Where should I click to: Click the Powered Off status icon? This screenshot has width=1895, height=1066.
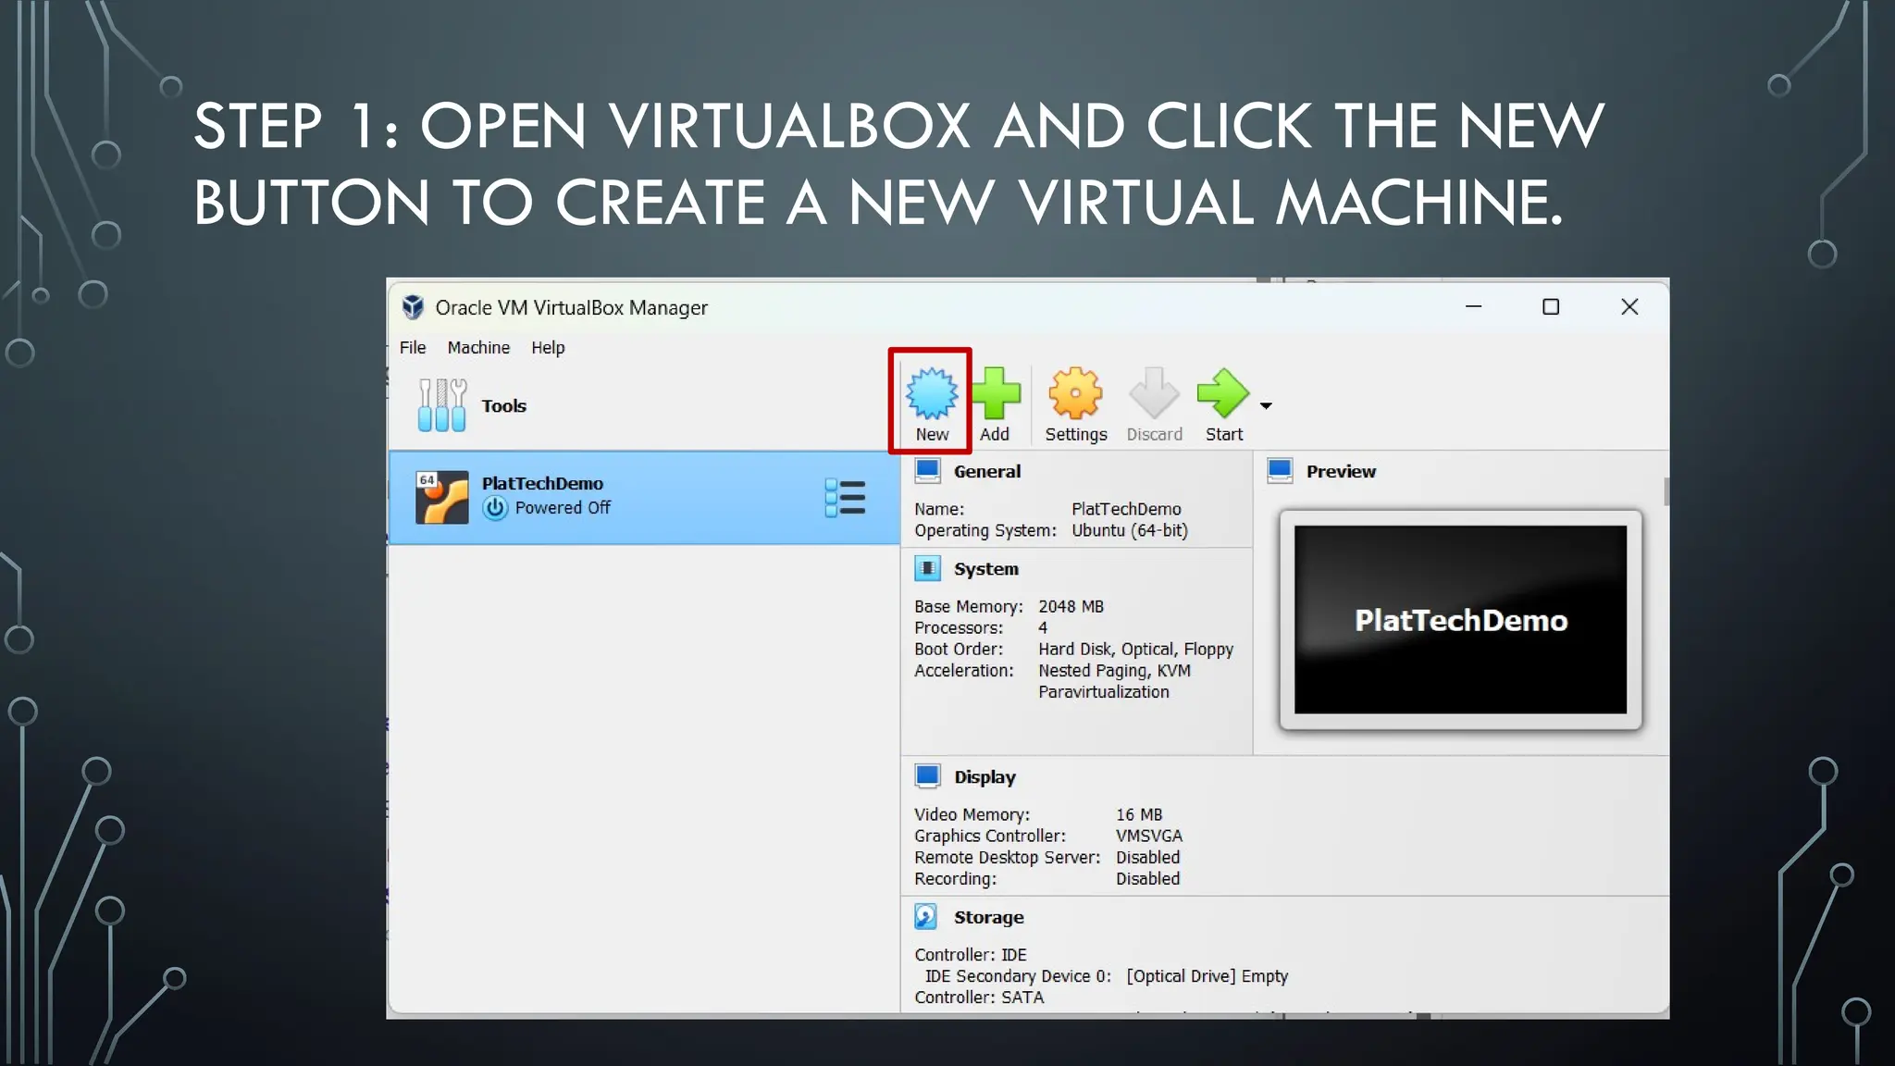coord(495,508)
